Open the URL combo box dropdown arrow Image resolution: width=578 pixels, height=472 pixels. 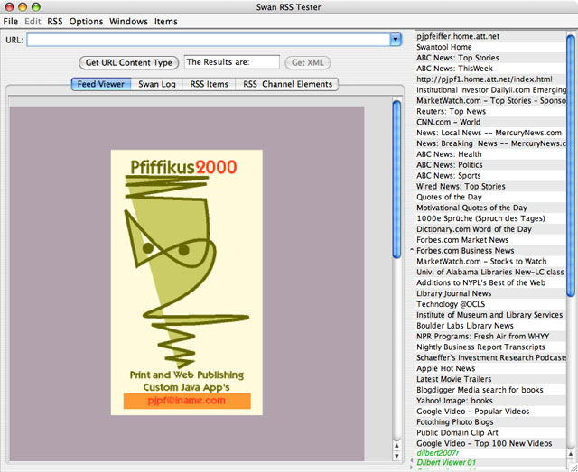point(396,40)
